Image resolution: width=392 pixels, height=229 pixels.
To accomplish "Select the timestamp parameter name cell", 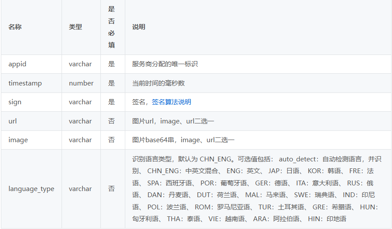I will coord(25,83).
